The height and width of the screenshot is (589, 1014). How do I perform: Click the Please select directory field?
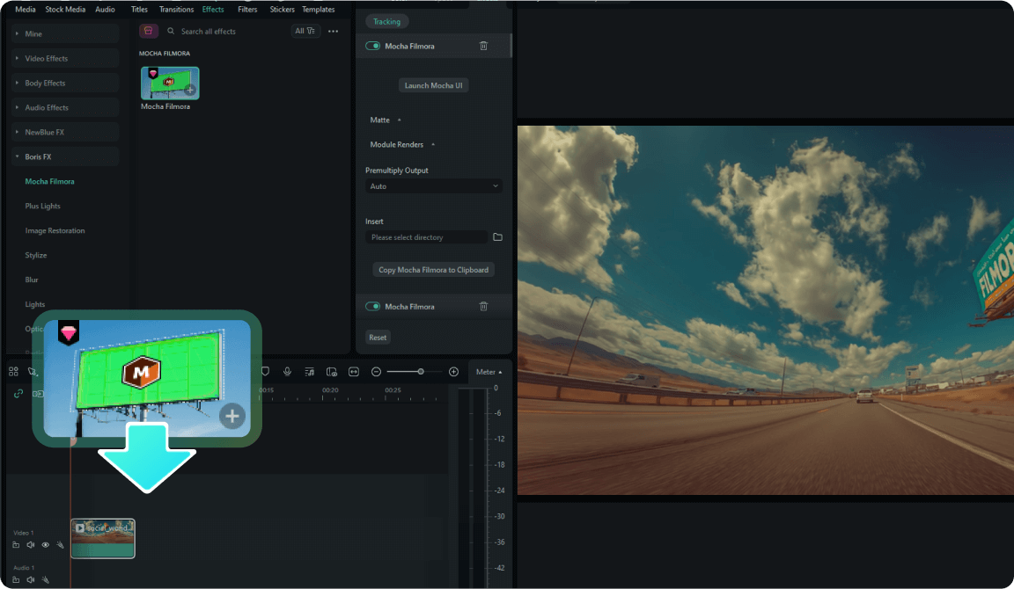coord(426,237)
